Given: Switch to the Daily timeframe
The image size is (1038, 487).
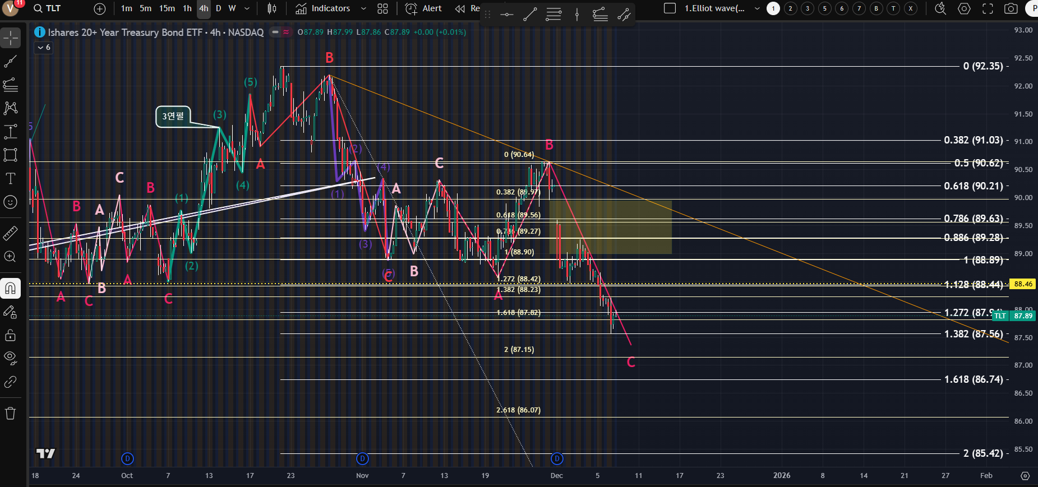Looking at the screenshot, I should coord(218,8).
